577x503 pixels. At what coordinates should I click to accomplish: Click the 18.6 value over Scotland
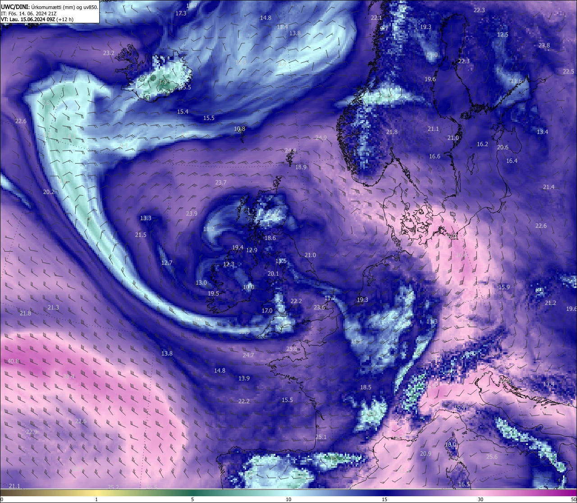(270, 238)
